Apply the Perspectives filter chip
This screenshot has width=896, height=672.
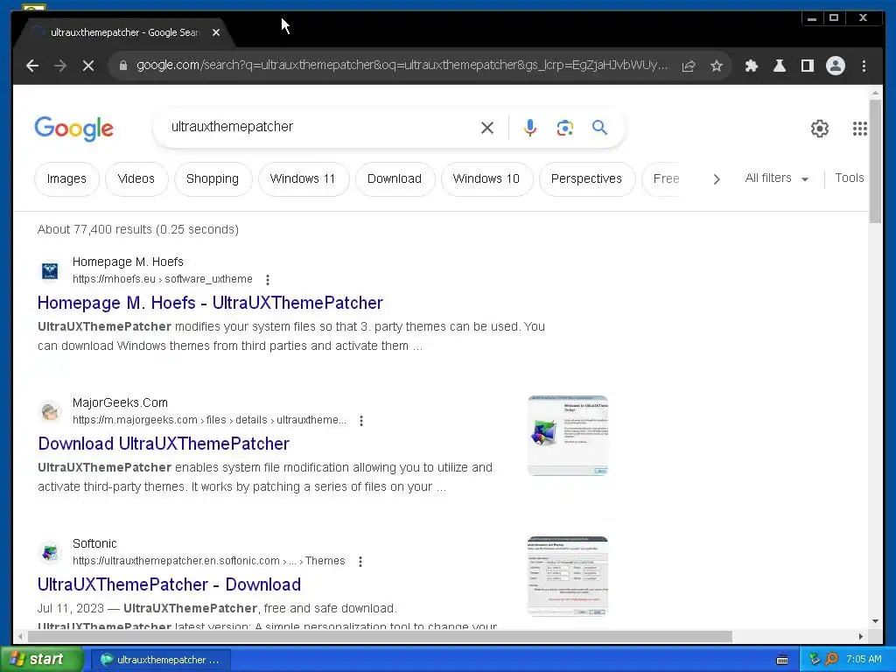pyautogui.click(x=586, y=178)
